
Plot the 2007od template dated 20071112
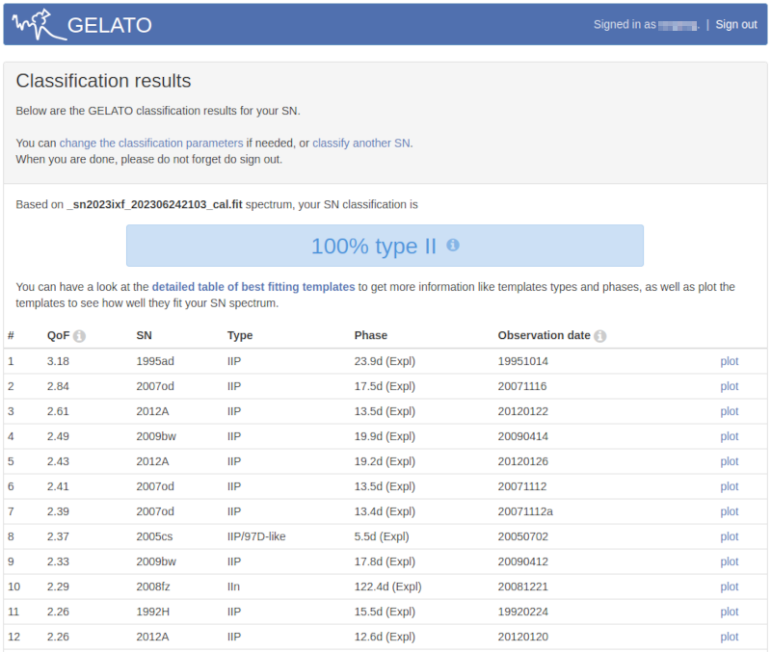click(730, 486)
